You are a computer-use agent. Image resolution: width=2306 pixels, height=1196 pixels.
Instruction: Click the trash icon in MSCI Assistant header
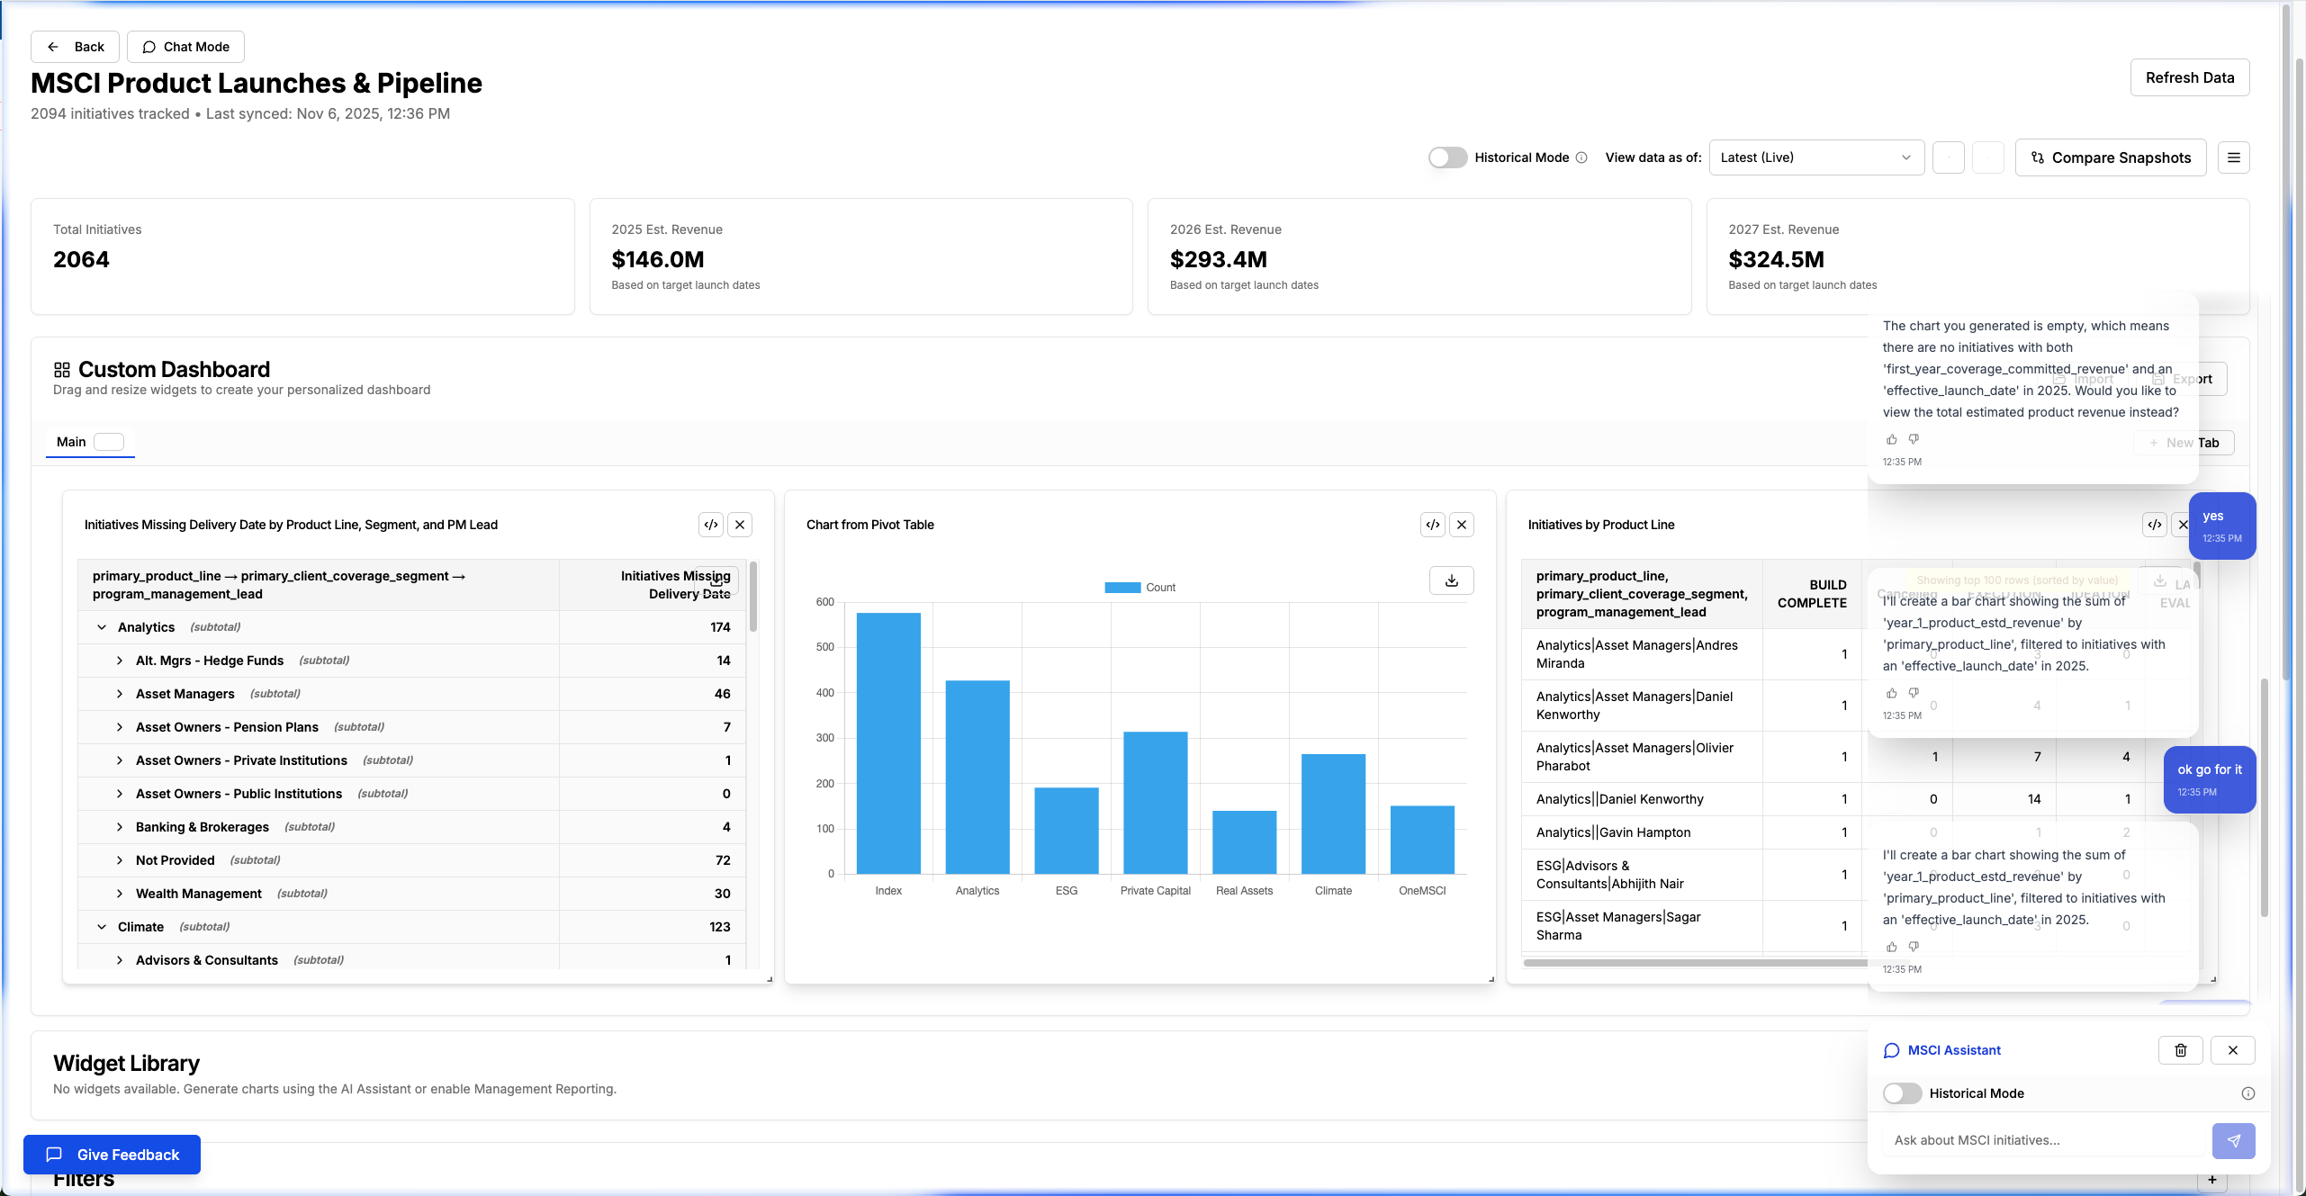2179,1050
